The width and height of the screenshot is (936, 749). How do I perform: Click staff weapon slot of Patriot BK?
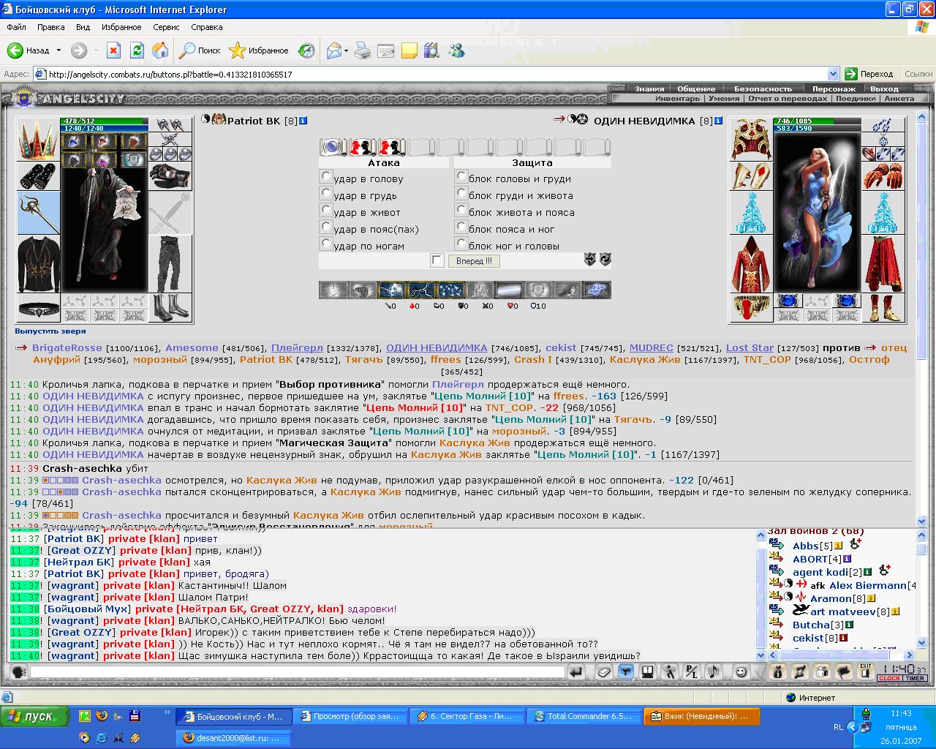38,212
